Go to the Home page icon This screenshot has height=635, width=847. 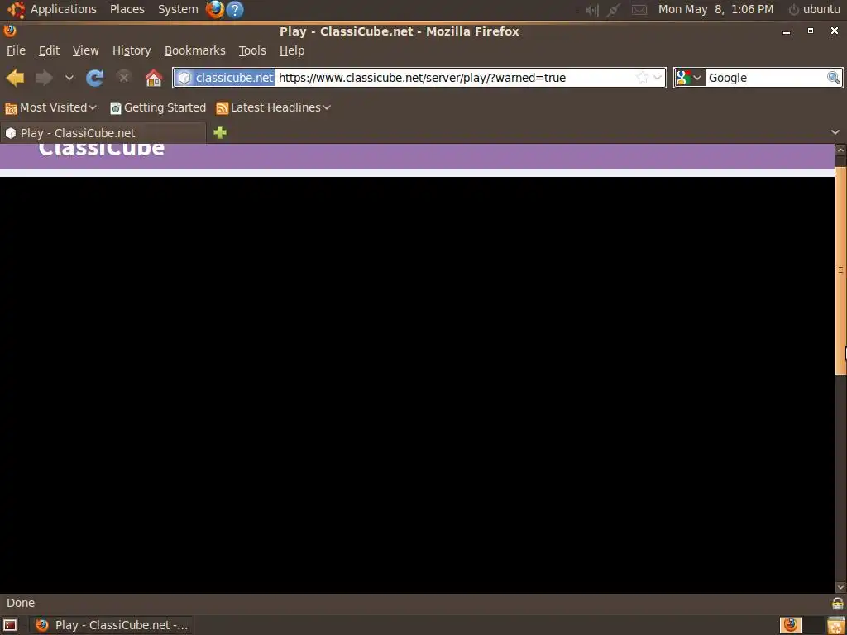[154, 78]
